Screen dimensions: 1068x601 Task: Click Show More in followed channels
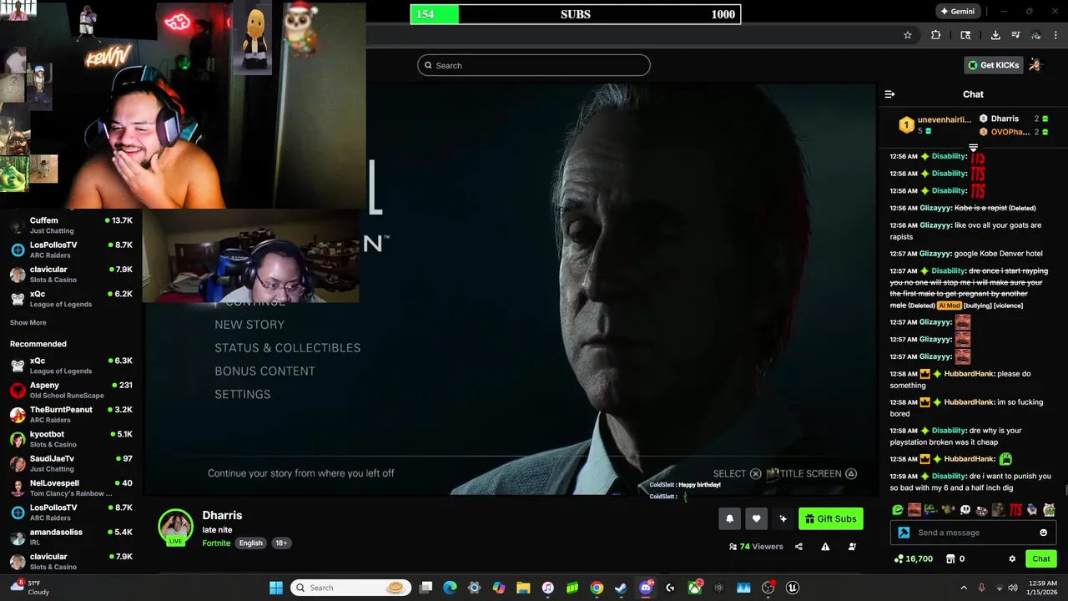[28, 322]
